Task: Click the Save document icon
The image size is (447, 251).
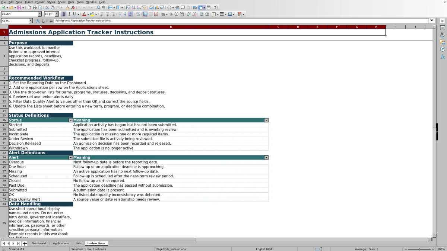Action: [19, 7]
